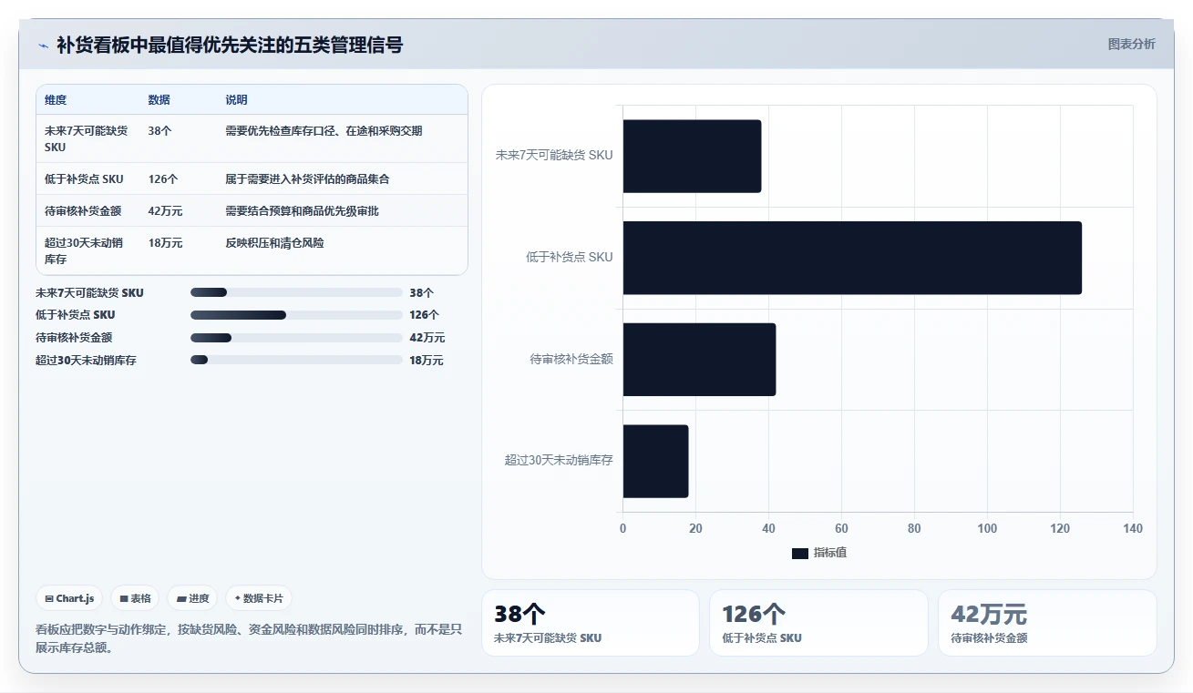Click the 待审核补货金额 chart bar
The image size is (1193, 693).
coord(699,359)
